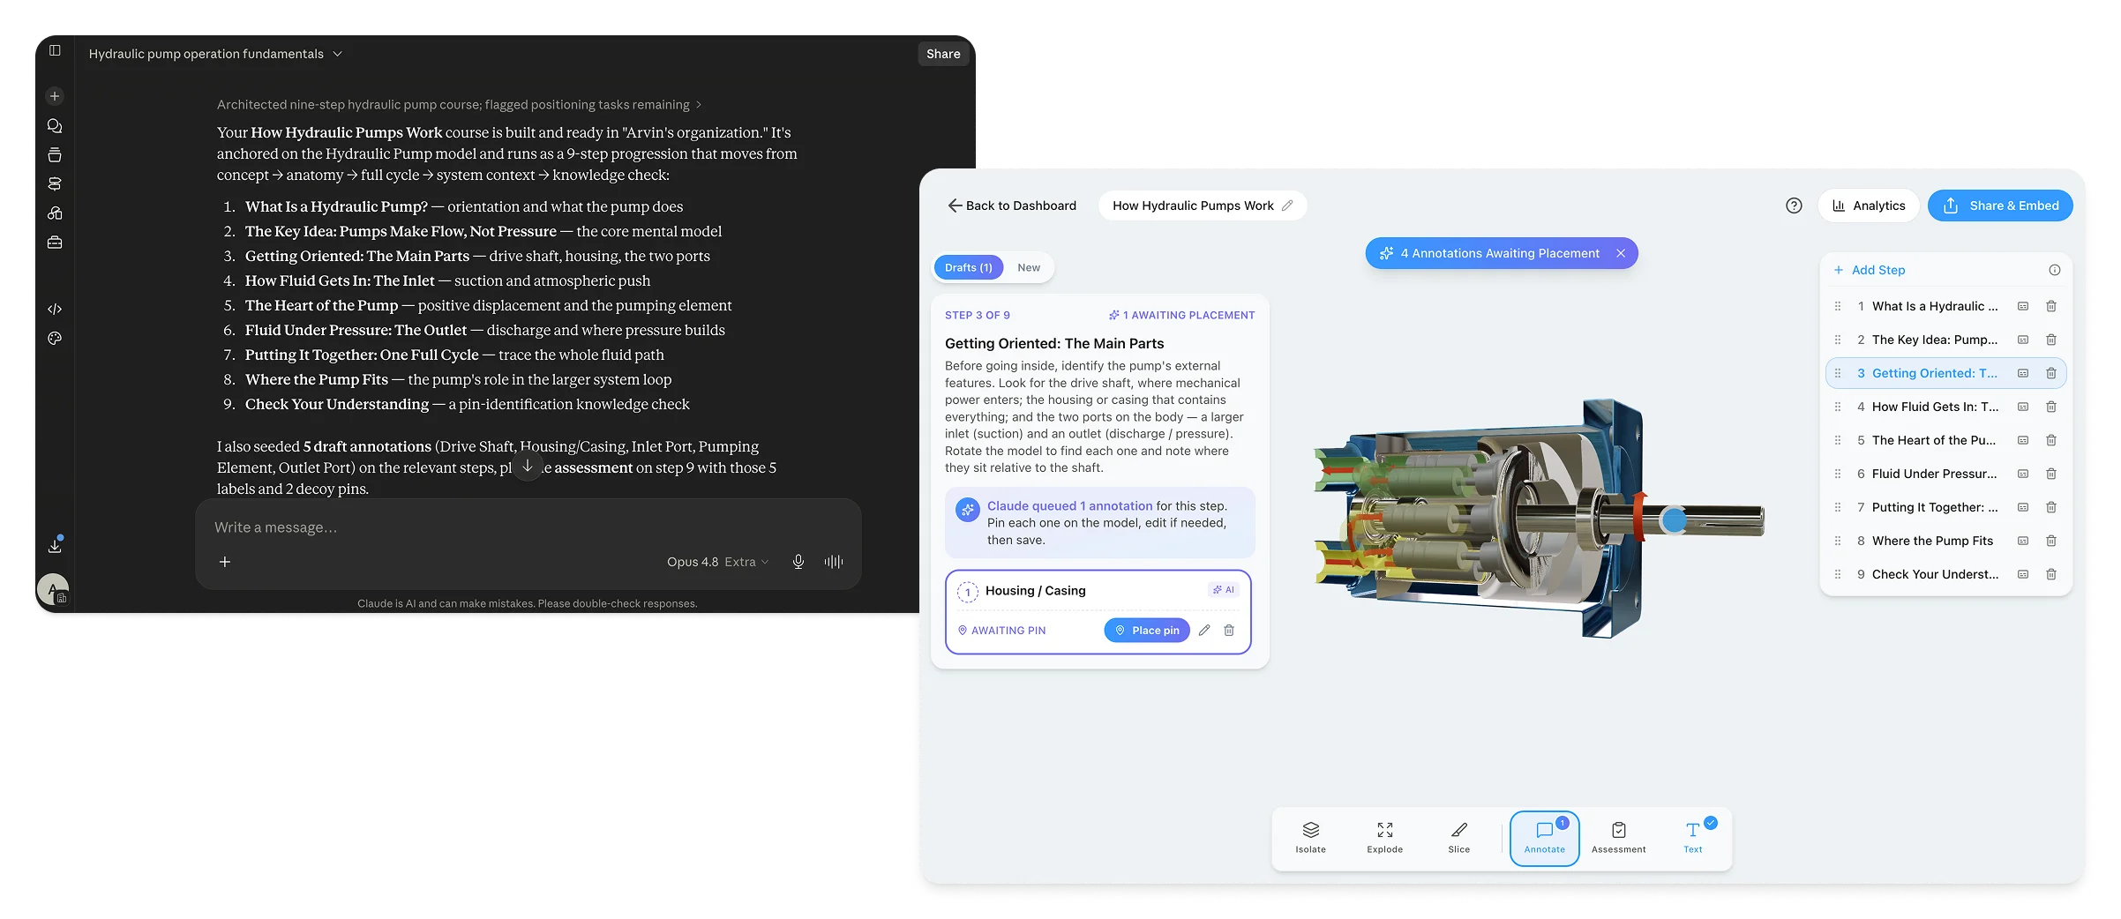
Task: Delete step 4 How Fluid Gets In
Action: (x=2051, y=407)
